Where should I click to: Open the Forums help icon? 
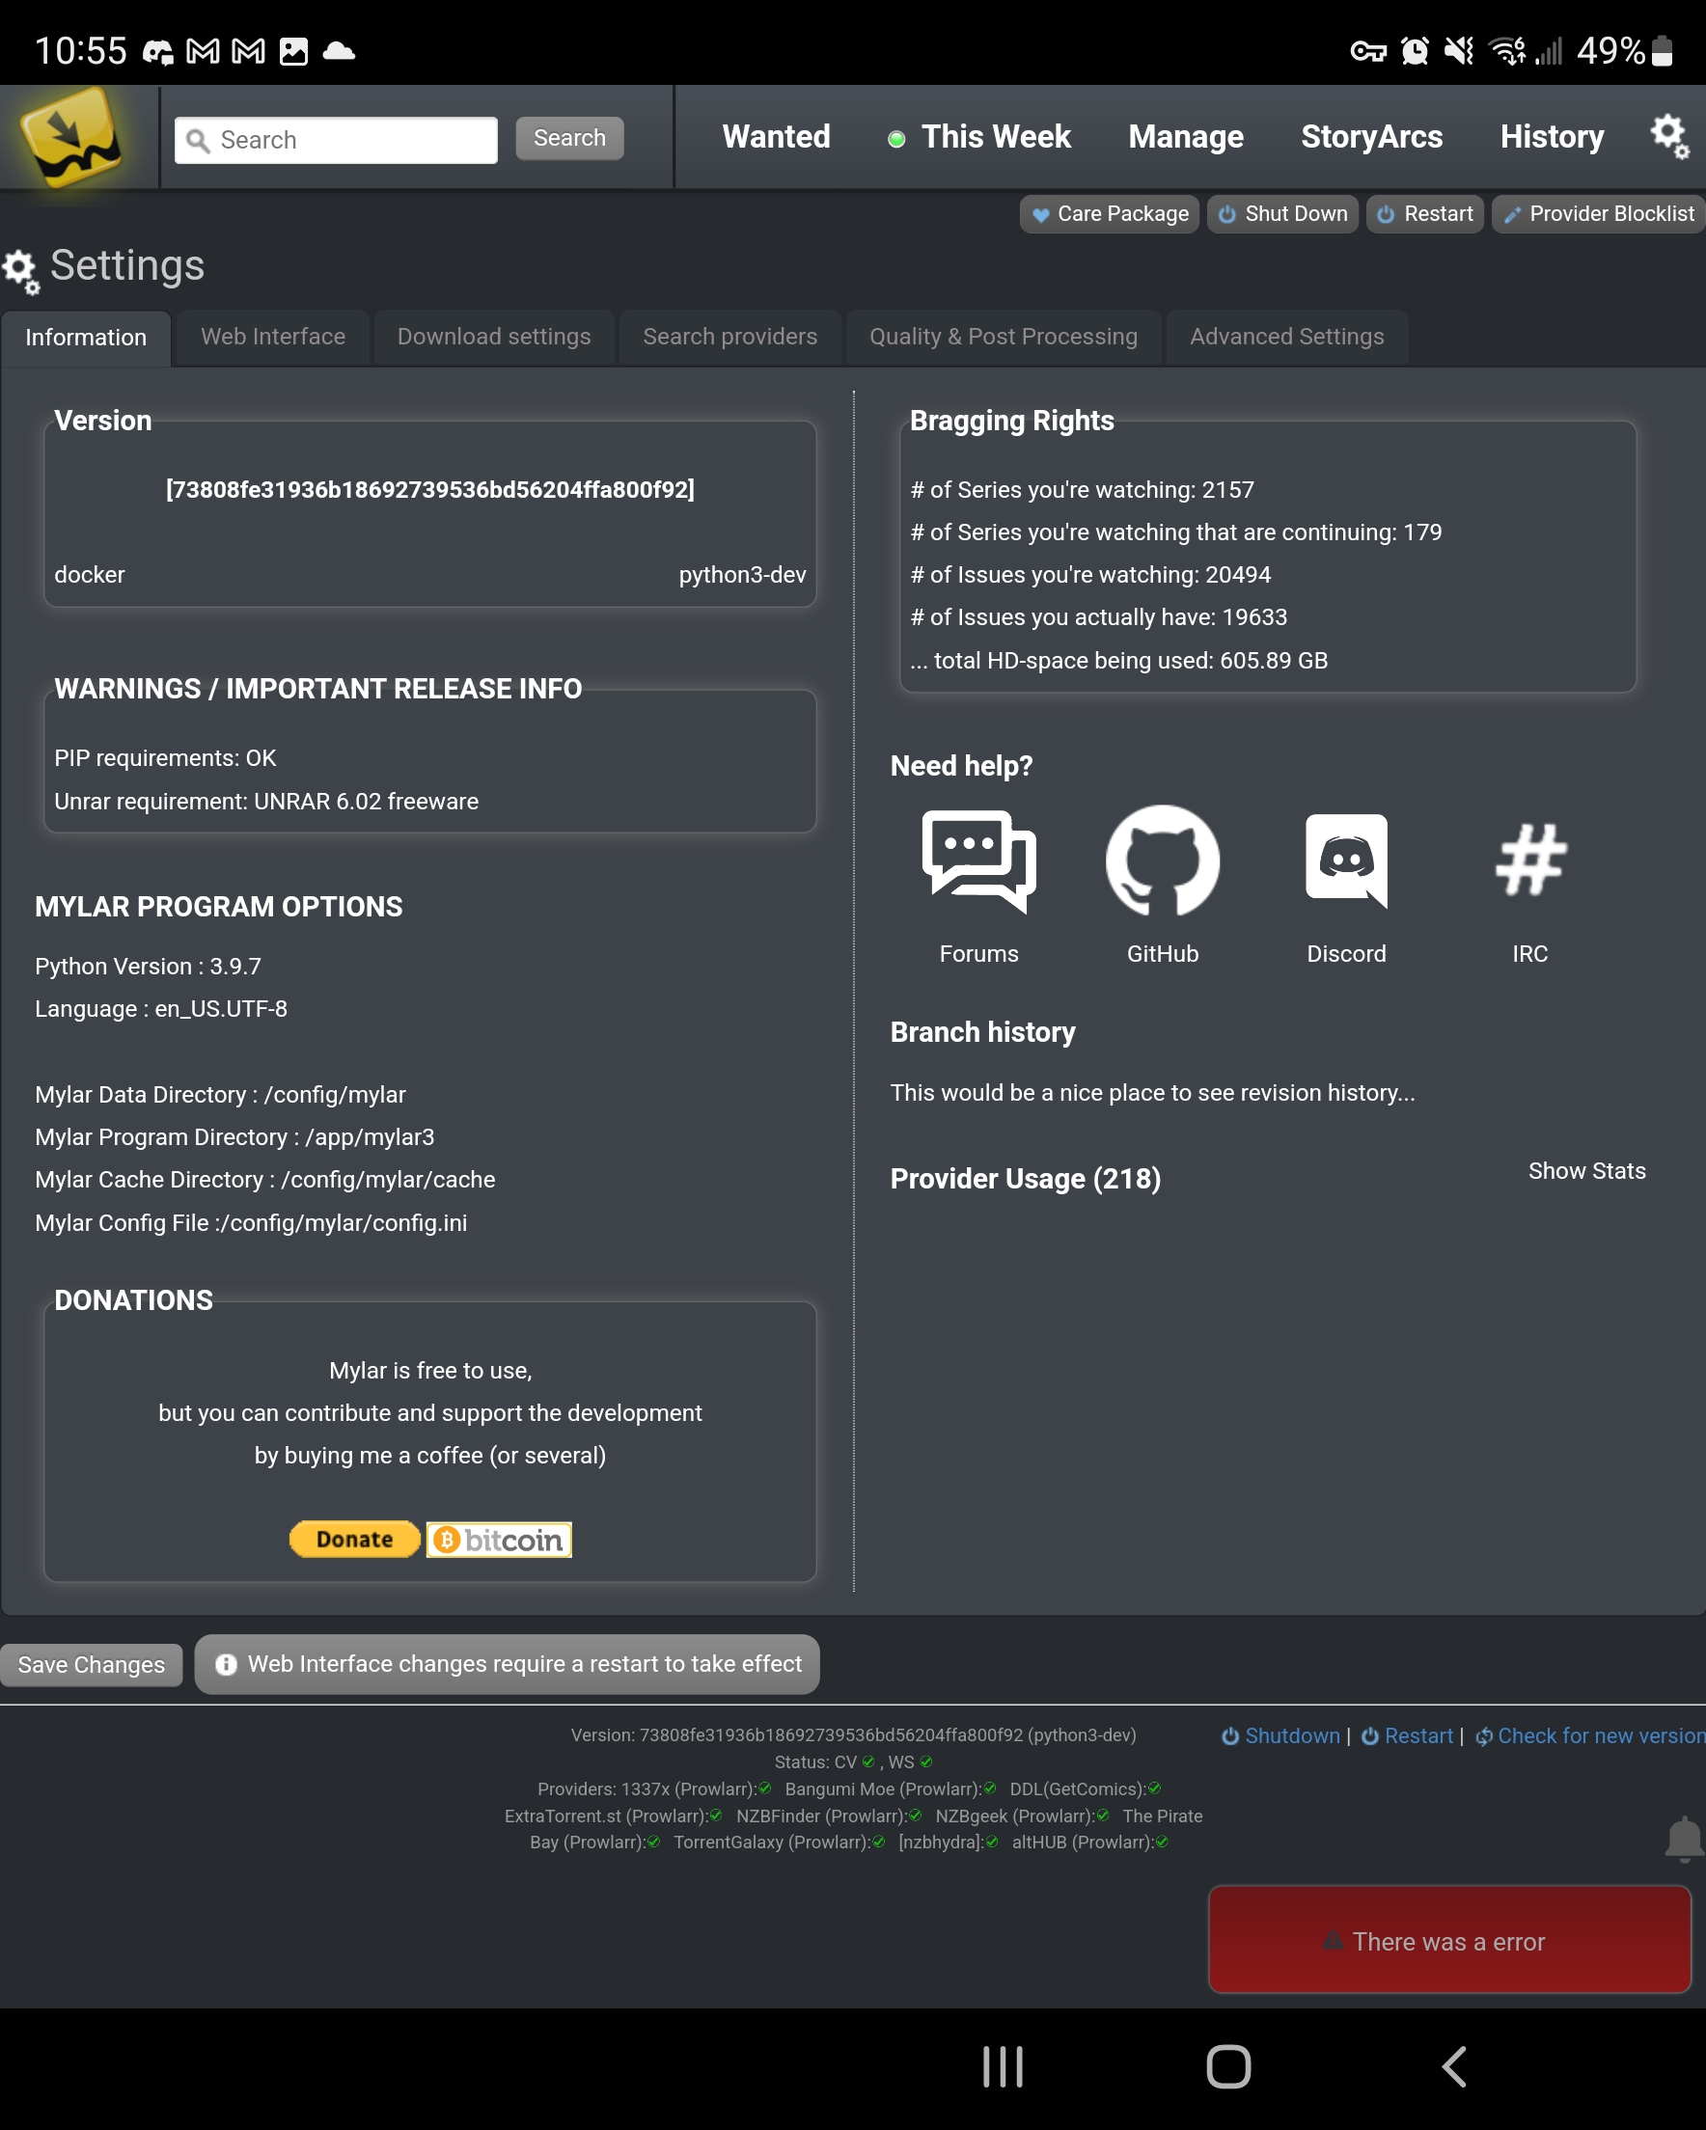[x=978, y=861]
